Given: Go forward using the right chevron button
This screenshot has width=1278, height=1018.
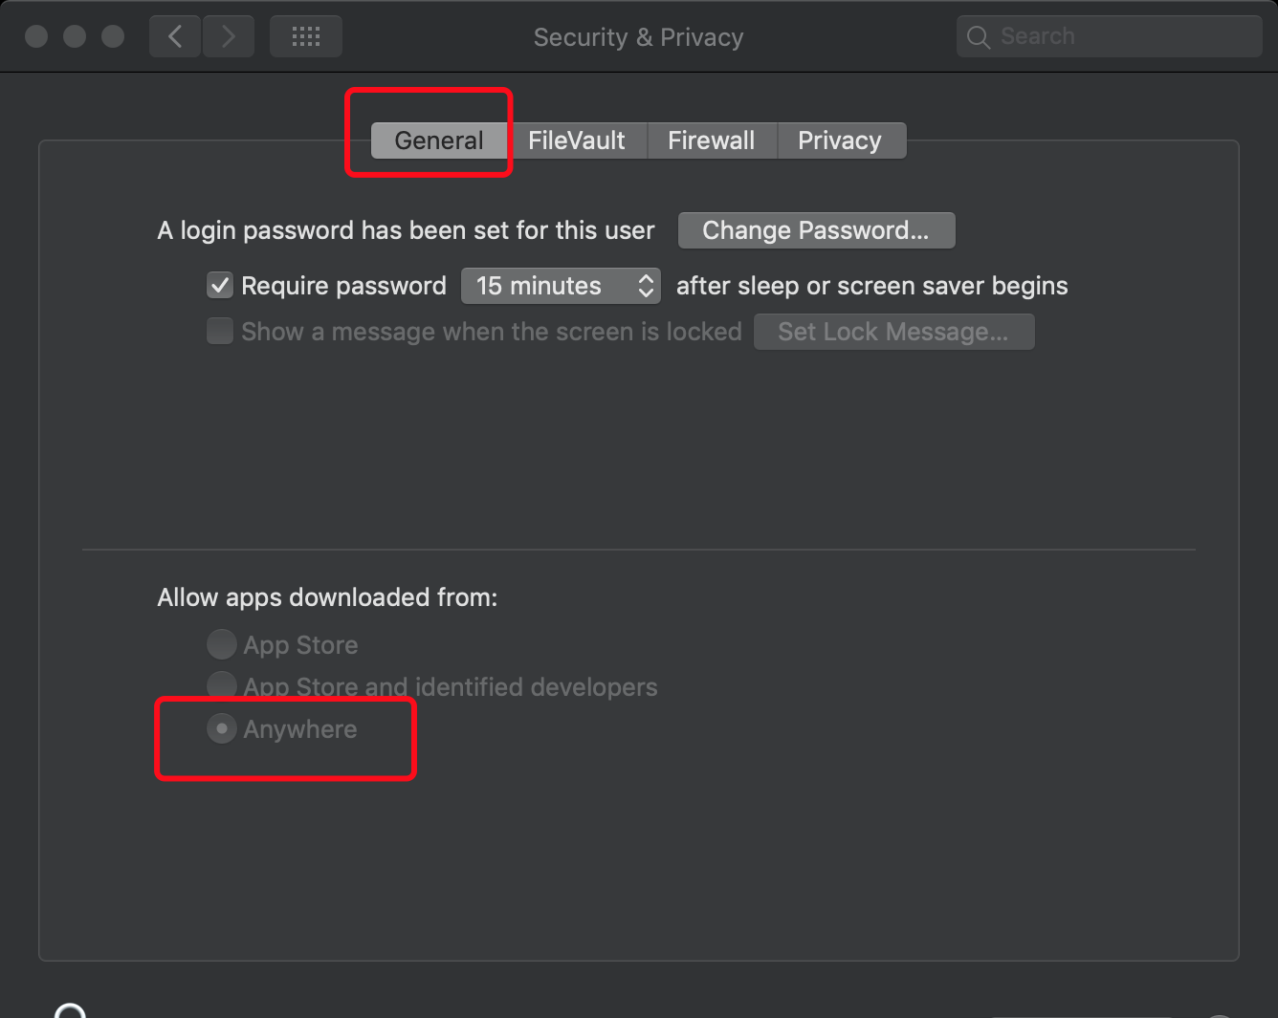Looking at the screenshot, I should 229,37.
